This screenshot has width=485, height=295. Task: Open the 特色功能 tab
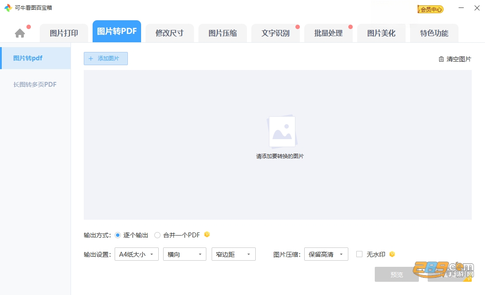coord(434,33)
